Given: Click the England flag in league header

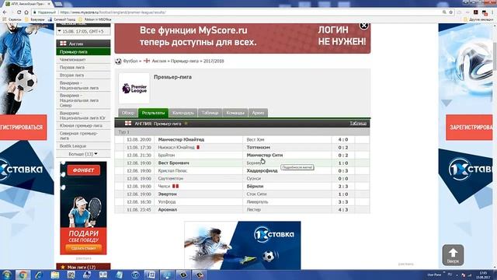Looking at the screenshot, I should coord(128,123).
